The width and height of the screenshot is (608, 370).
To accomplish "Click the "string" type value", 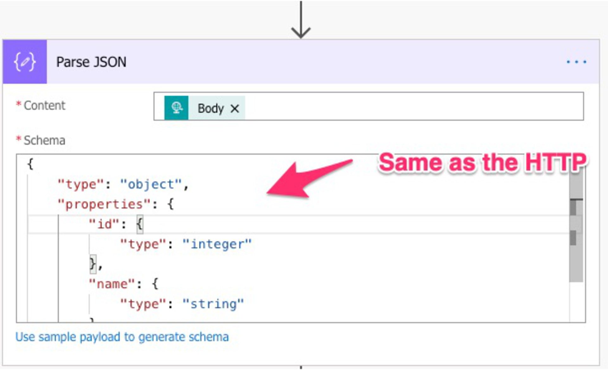I will point(214,303).
